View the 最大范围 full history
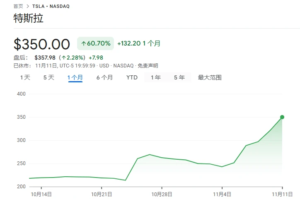 pos(210,77)
